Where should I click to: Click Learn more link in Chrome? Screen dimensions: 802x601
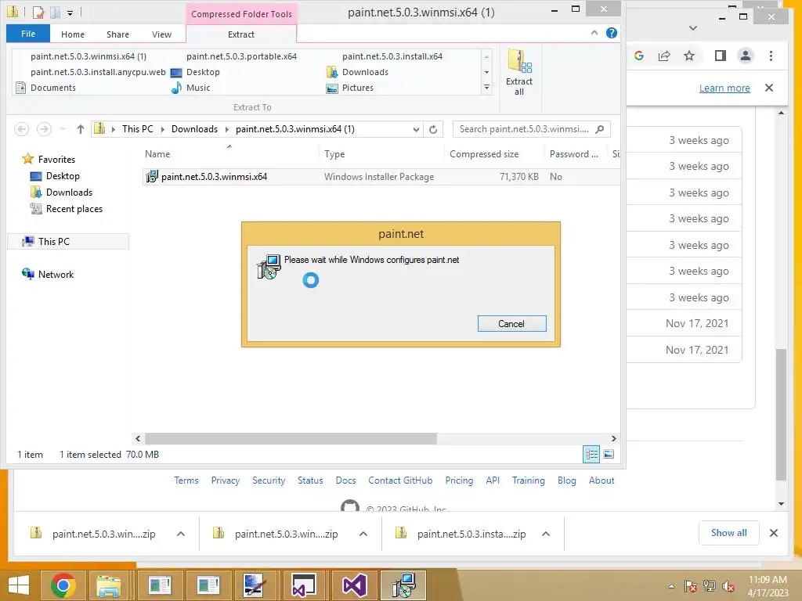[724, 88]
